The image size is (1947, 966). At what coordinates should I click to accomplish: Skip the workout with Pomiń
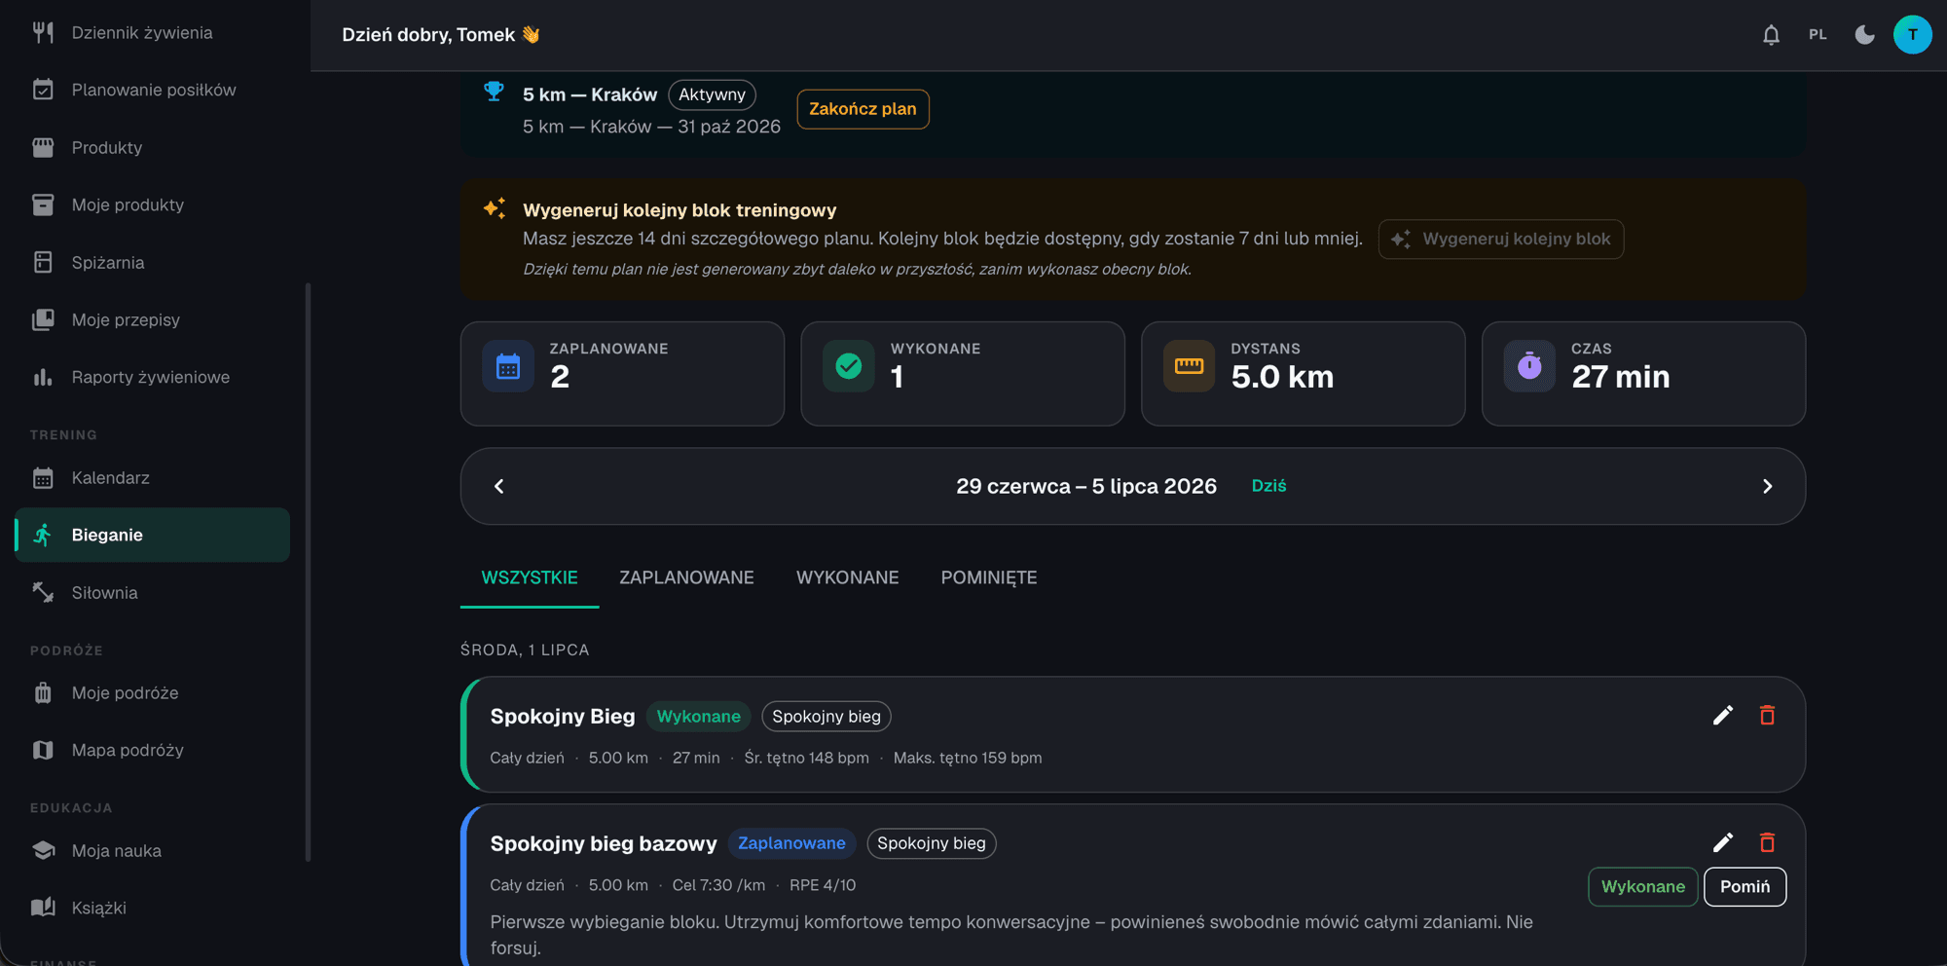[x=1745, y=886]
